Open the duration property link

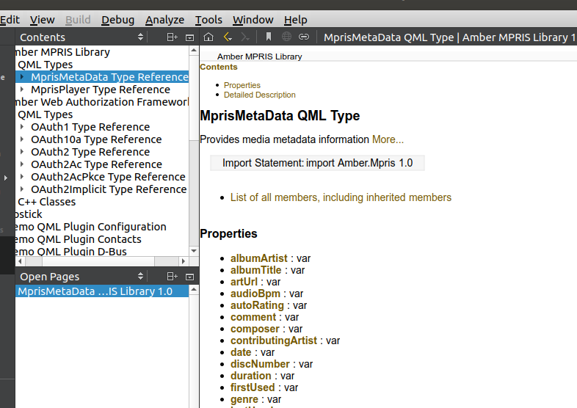click(251, 376)
